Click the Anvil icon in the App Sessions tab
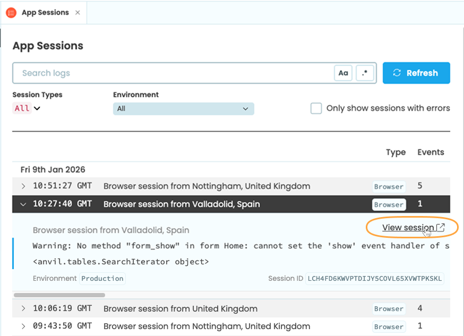The image size is (464, 336). point(12,12)
